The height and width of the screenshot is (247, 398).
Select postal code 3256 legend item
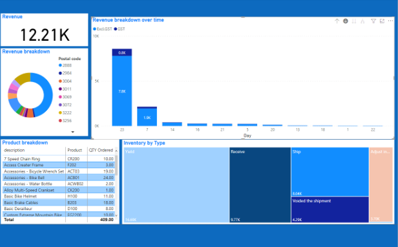65,120
